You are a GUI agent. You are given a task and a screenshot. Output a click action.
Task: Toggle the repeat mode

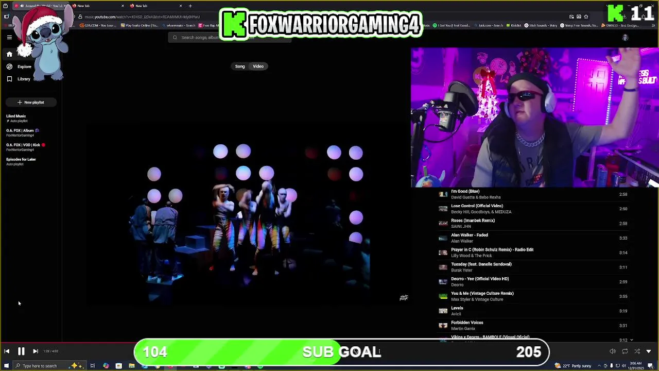click(625, 351)
